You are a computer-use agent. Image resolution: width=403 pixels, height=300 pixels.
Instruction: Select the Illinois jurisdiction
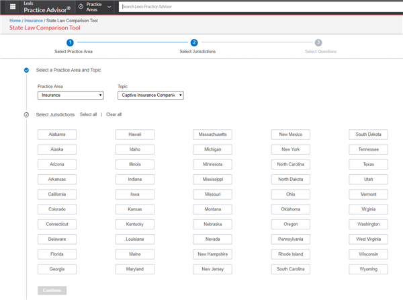pyautogui.click(x=135, y=164)
